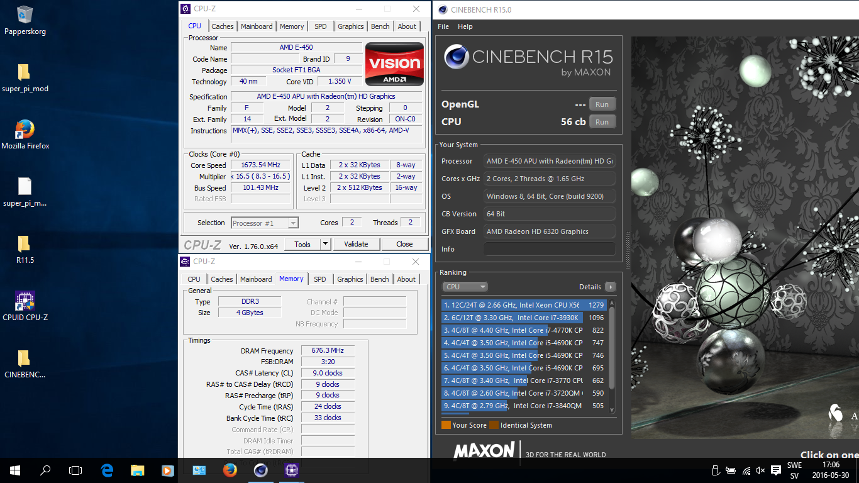The width and height of the screenshot is (859, 483).
Task: Open the network wifi tray icon
Action: [x=746, y=470]
